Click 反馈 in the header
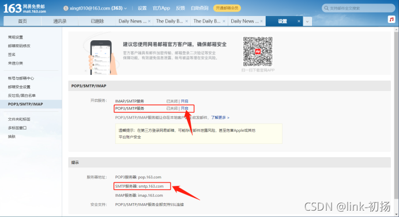399x217 pixels. point(180,8)
